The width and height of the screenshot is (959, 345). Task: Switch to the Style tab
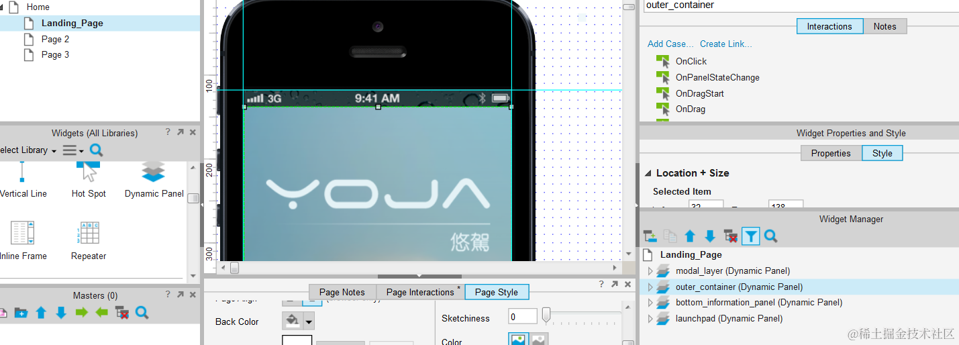tap(882, 153)
